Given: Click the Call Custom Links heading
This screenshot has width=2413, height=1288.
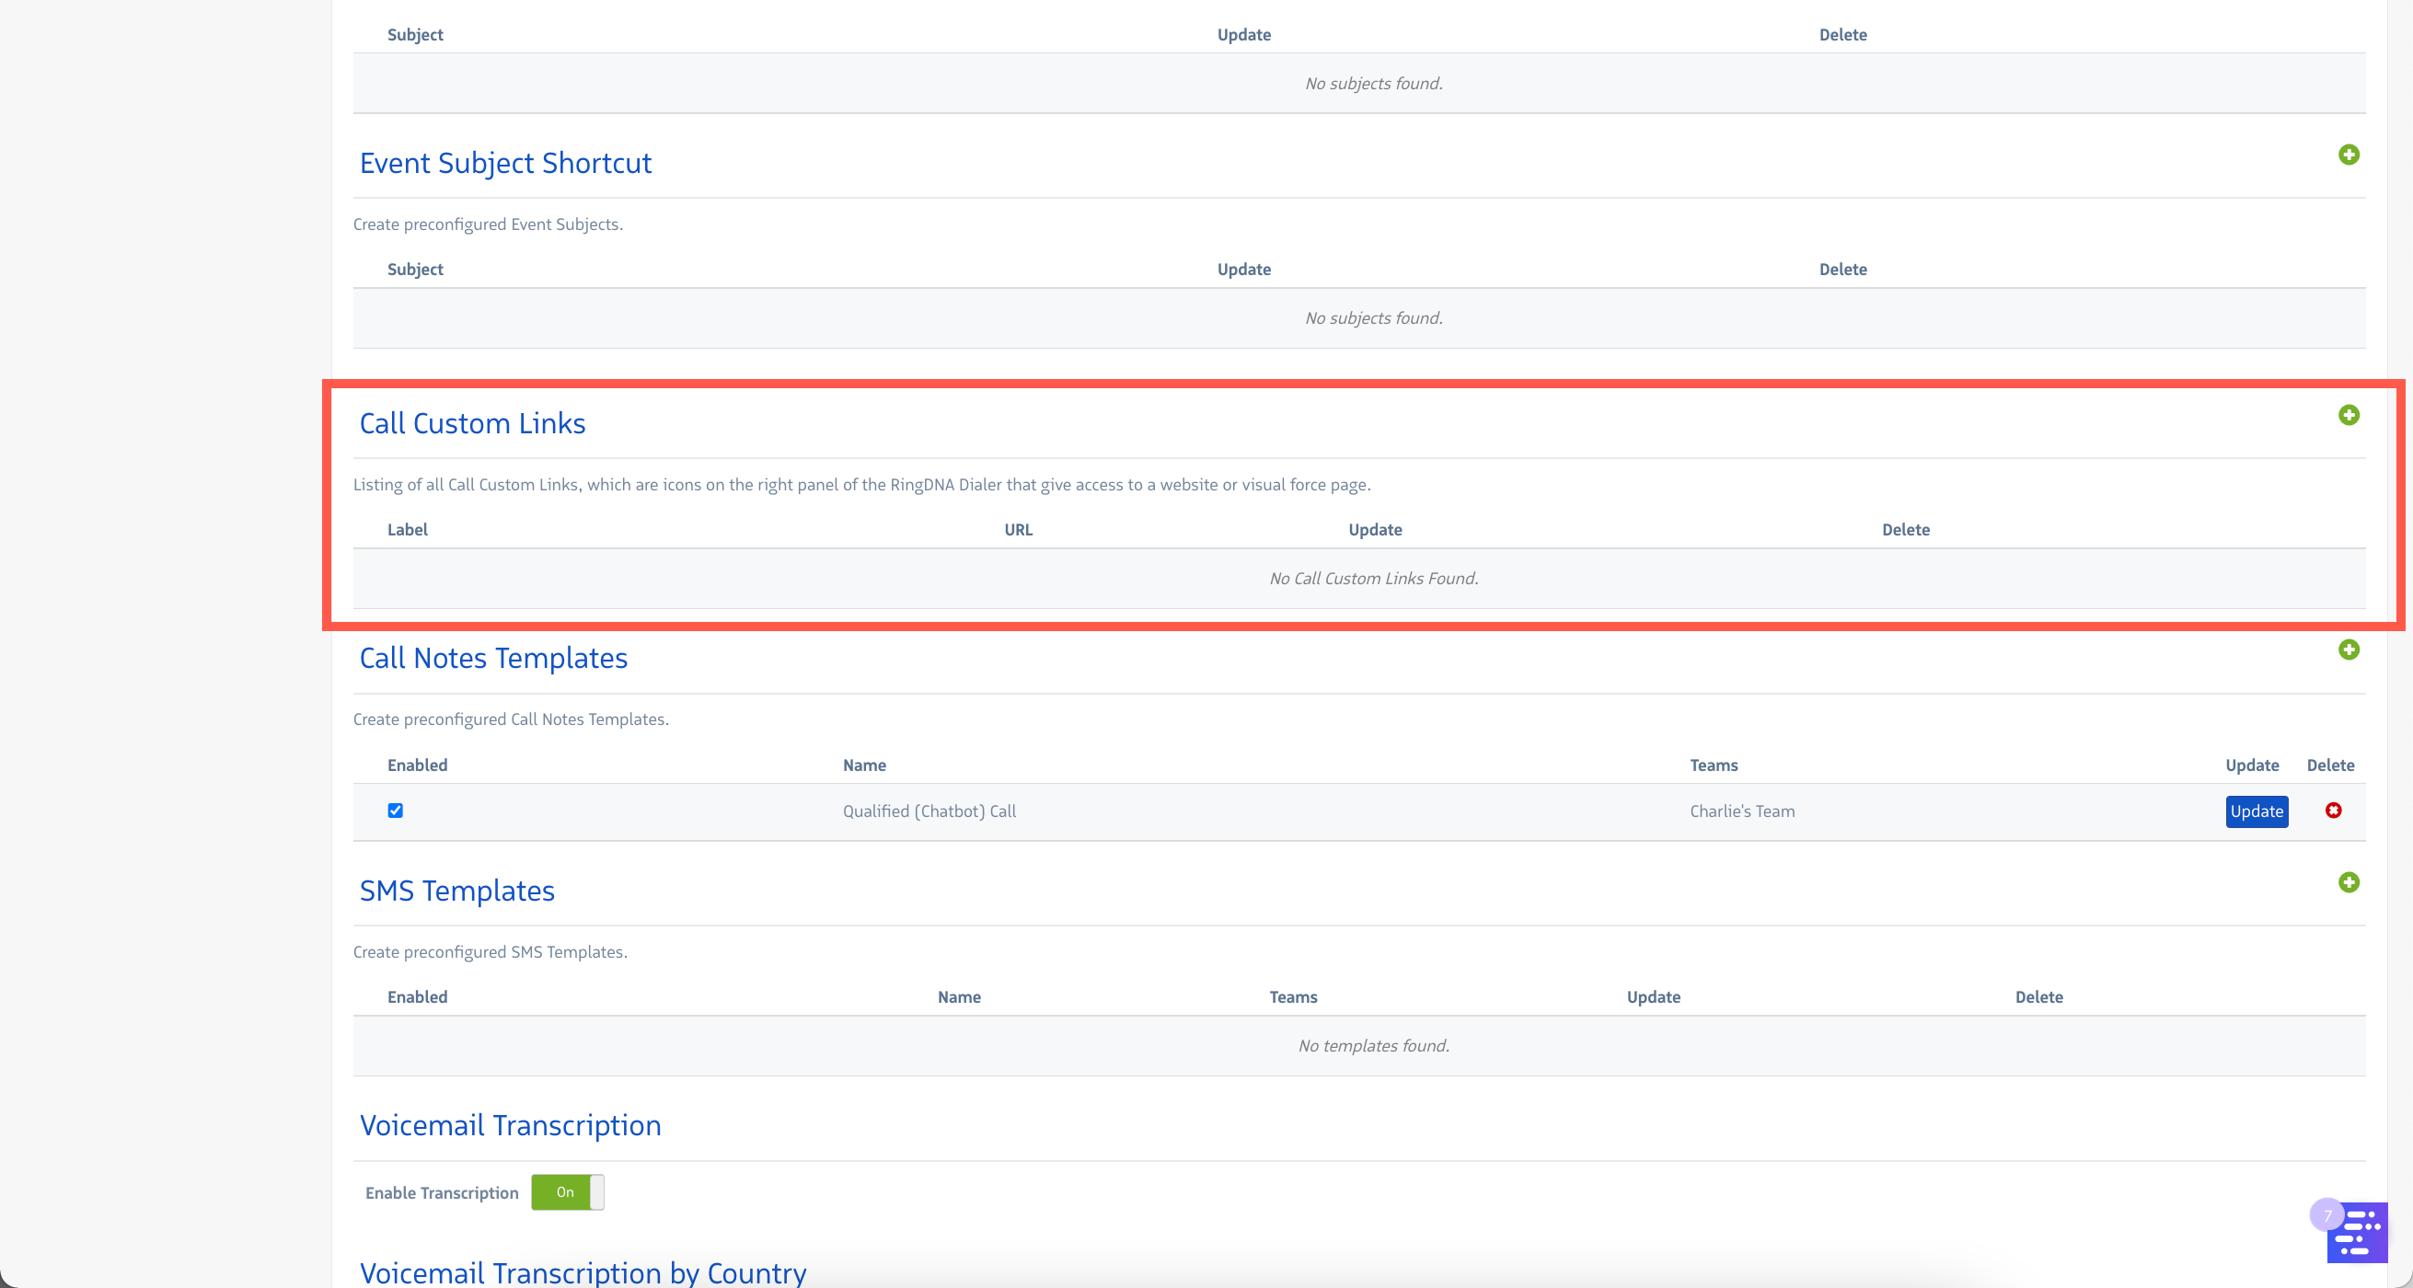Looking at the screenshot, I should tap(472, 423).
